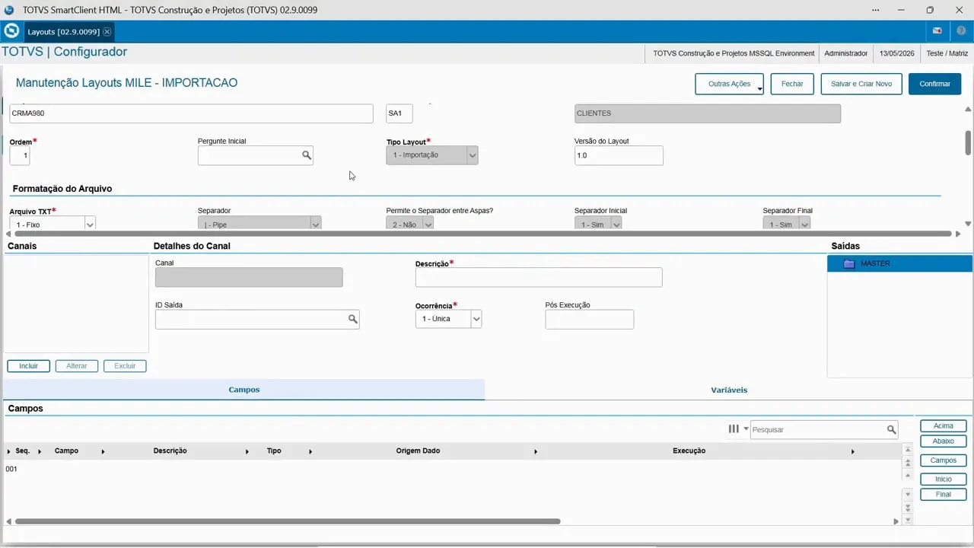The image size is (974, 548).
Task: Page up in the Campos grid
Action: [907, 463]
